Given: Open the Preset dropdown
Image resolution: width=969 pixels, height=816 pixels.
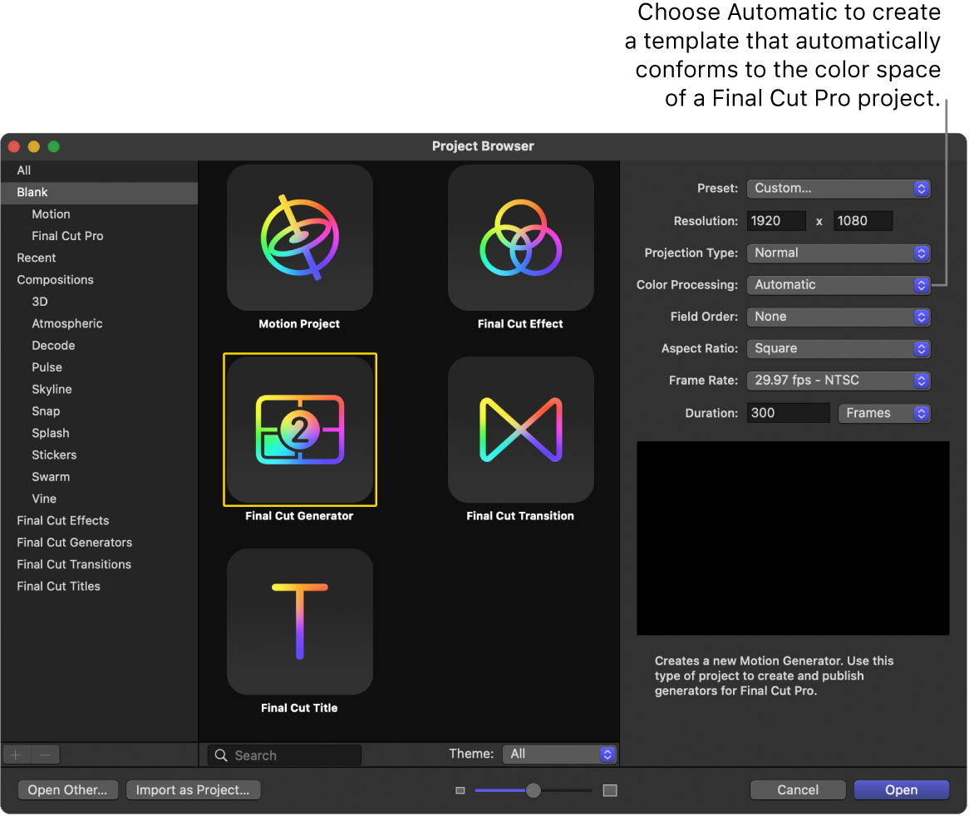Looking at the screenshot, I should point(838,189).
